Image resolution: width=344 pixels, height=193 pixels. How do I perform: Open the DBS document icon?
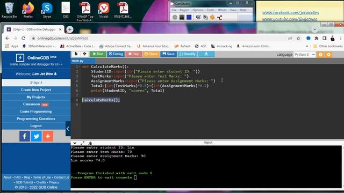pyautogui.click(x=66, y=10)
